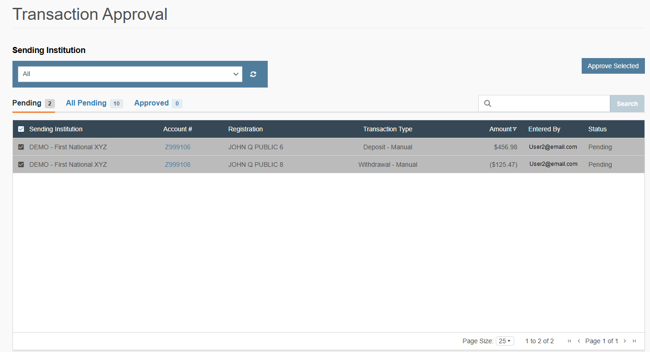Viewport: 650px width, 352px height.
Task: Select the JOHN Q PUBLIC 8 cell
Action: coord(256,164)
